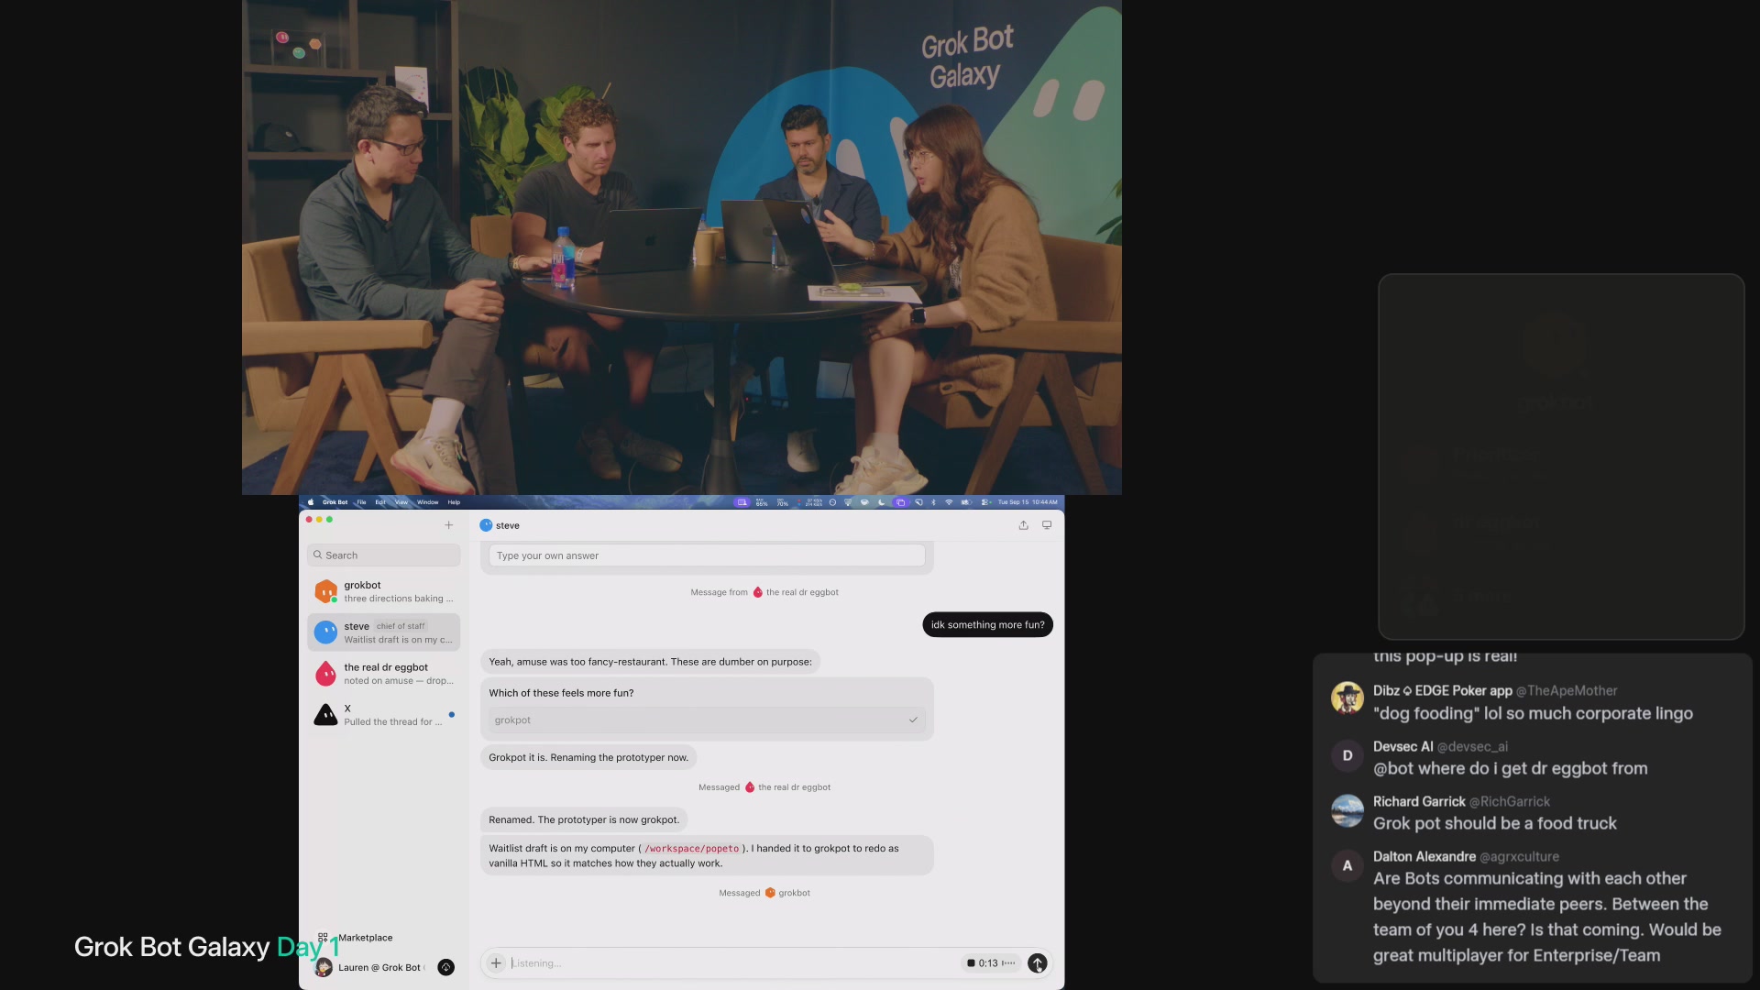
Task: Click the @RichGarrick handle
Action: coord(1510,802)
